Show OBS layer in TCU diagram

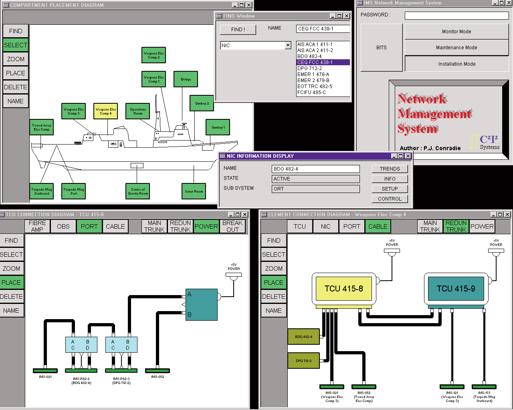coord(63,226)
